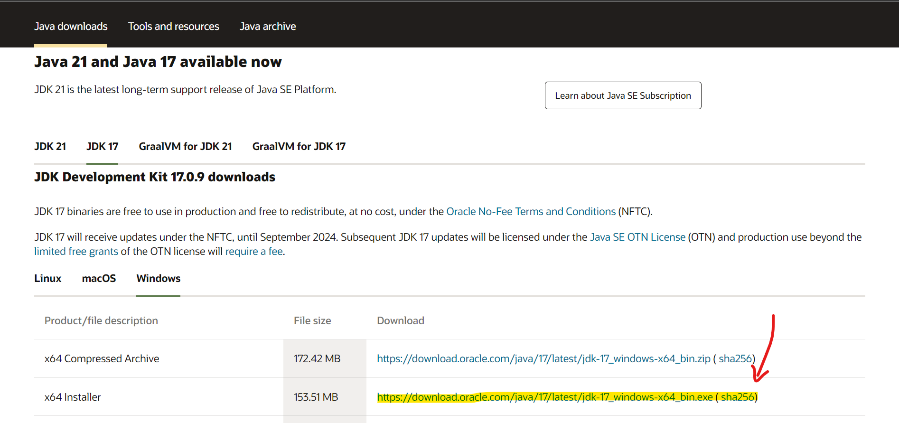Follow the require a fee link
Image resolution: width=899 pixels, height=423 pixels.
pyautogui.click(x=254, y=252)
